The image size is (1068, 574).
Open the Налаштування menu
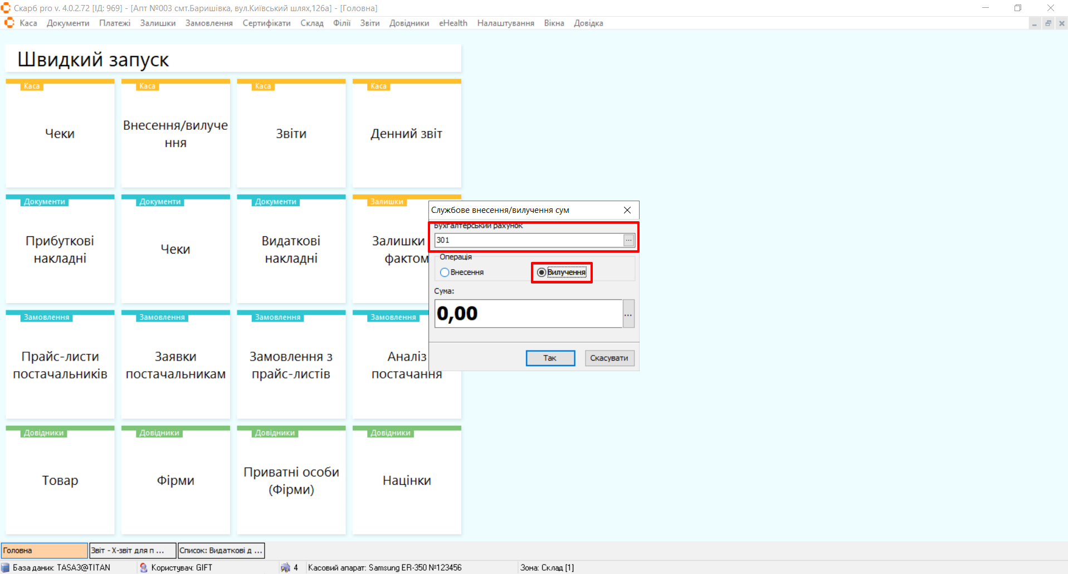pyautogui.click(x=505, y=23)
